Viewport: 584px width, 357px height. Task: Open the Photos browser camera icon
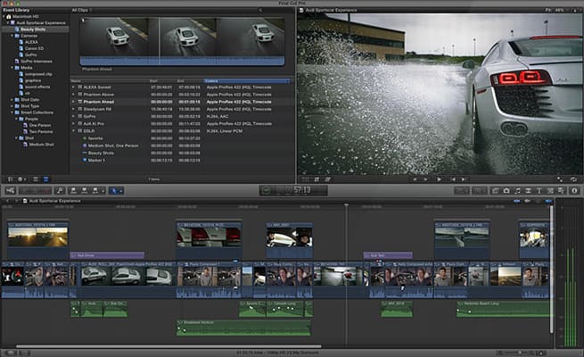click(x=506, y=190)
